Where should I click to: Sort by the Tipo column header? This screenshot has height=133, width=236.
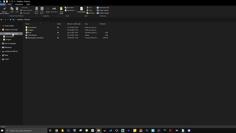[91, 24]
